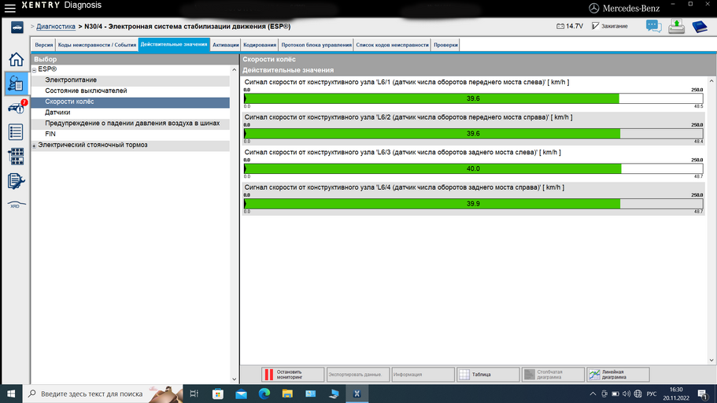Open the list icon in the sidebar
This screenshot has width=717, height=403.
pyautogui.click(x=16, y=132)
